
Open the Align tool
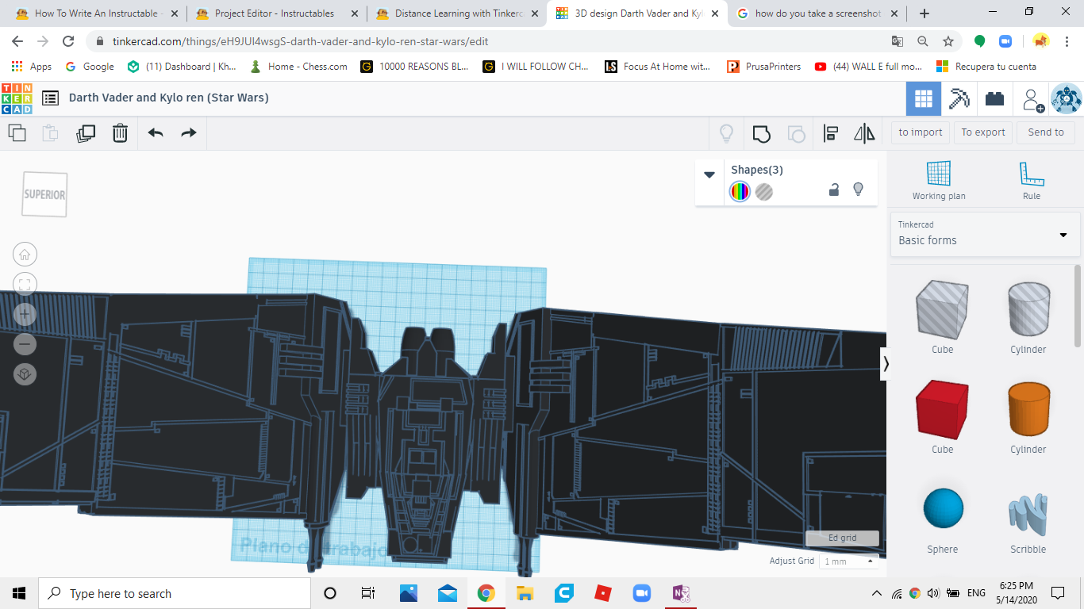[831, 133]
